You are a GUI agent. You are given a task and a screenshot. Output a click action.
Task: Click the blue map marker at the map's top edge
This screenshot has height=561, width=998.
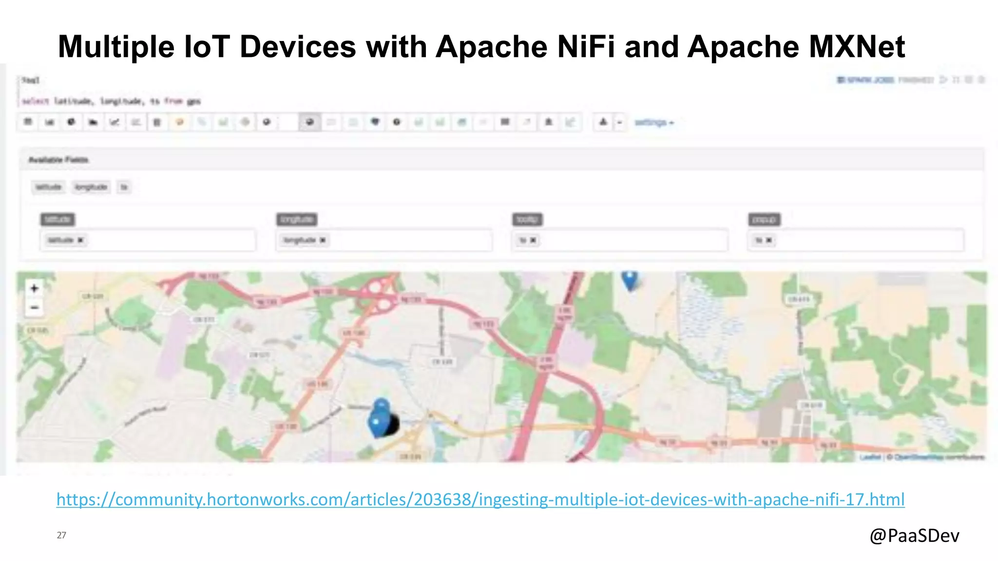(630, 280)
